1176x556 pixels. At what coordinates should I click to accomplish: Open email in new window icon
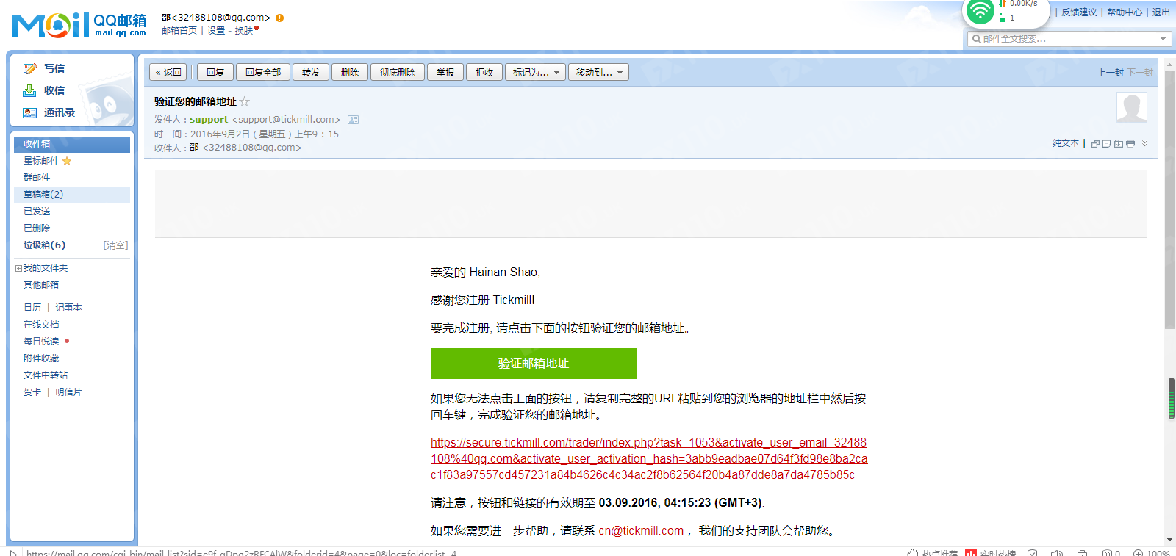[1095, 144]
